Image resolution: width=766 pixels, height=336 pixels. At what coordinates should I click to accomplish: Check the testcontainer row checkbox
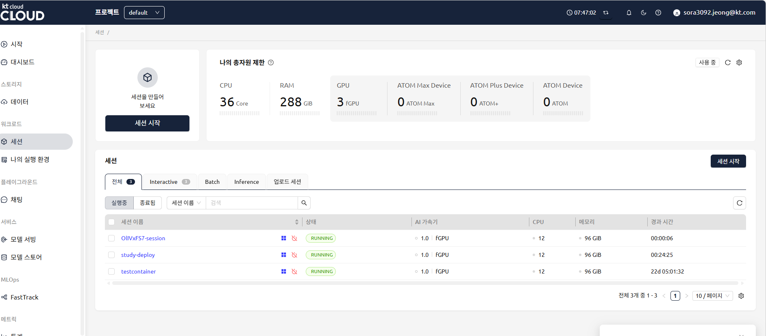(111, 271)
